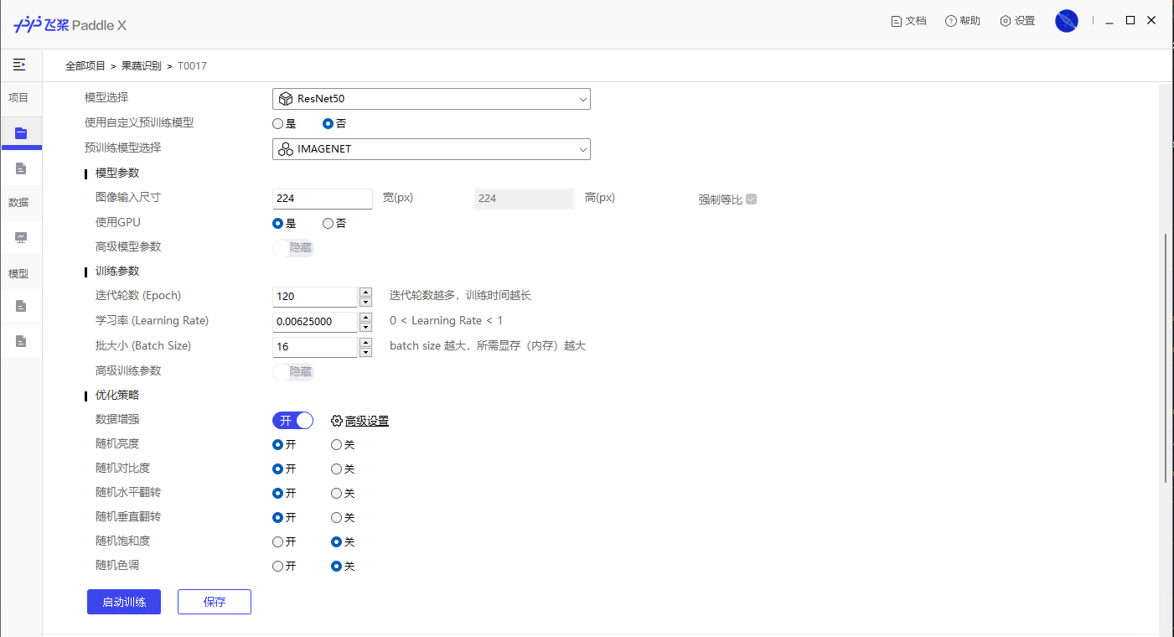Turn on 随机饱和度
Screen dimensions: 1174x637
[x=277, y=541]
